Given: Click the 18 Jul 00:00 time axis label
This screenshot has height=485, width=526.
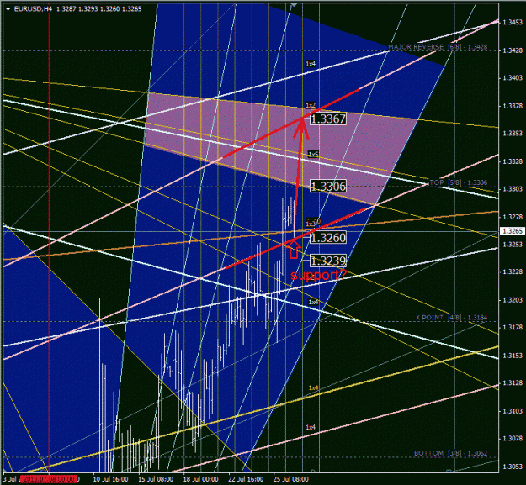Looking at the screenshot, I should click(200, 479).
